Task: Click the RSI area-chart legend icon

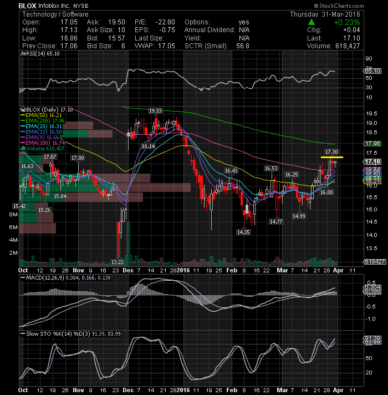Action: [22, 54]
